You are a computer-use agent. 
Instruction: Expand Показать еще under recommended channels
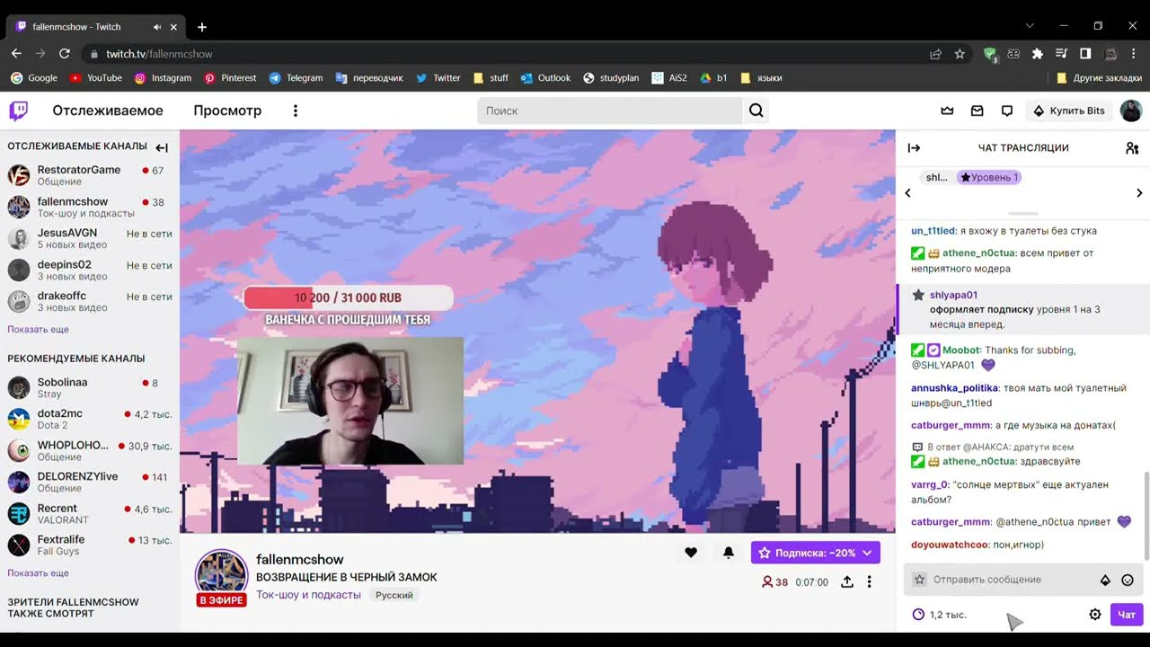pos(38,573)
